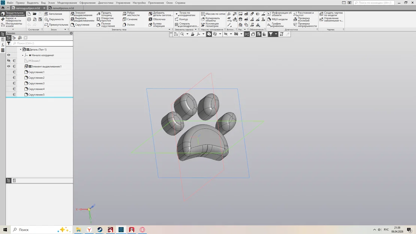The image size is (416, 234).
Task: Open Коллекция геометрии
Action: [x=210, y=25]
